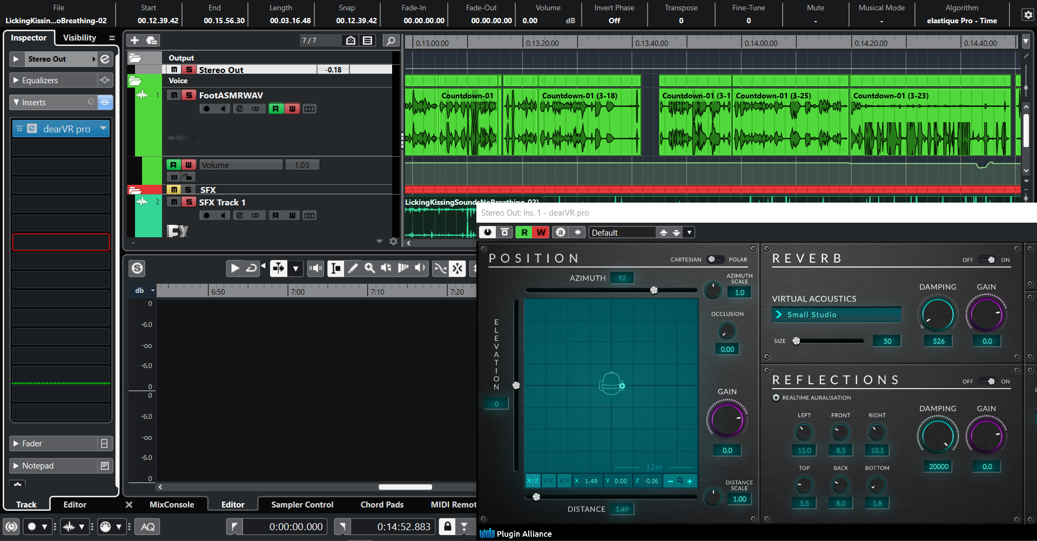Viewport: 1037px width, 541px height.
Task: Select the Draw pencil tool
Action: 353,268
